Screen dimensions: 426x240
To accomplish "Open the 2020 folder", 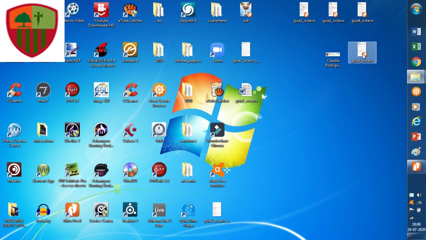I will (x=188, y=92).
